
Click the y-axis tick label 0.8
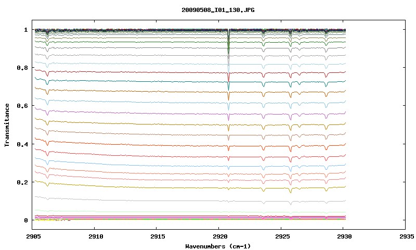(22, 68)
